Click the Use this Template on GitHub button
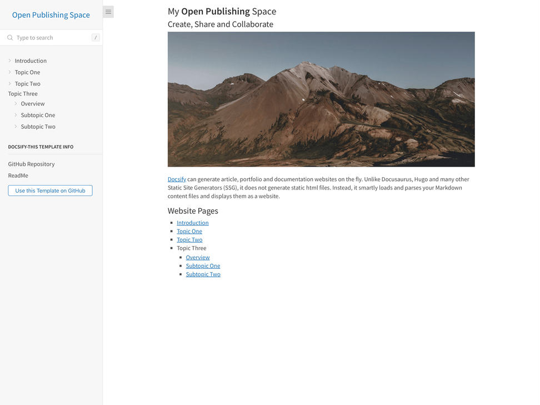This screenshot has height=405, width=540. click(50, 190)
